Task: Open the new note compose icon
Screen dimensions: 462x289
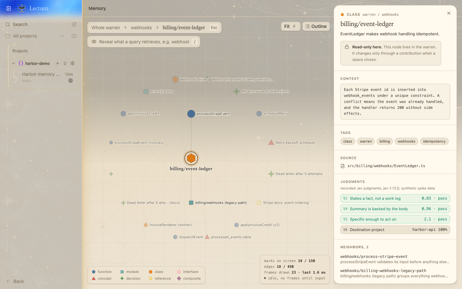Action: point(74,24)
